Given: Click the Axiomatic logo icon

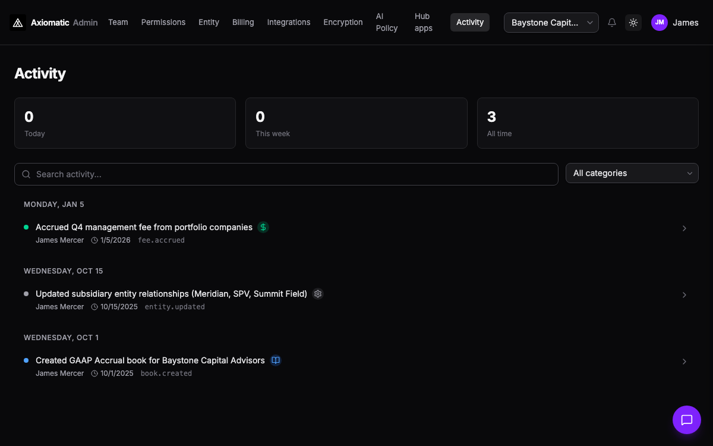Looking at the screenshot, I should (x=18, y=23).
